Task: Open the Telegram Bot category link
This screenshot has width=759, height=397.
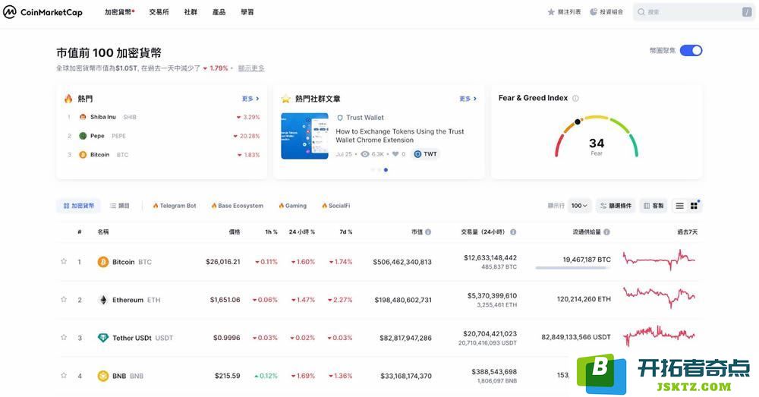Action: point(175,206)
